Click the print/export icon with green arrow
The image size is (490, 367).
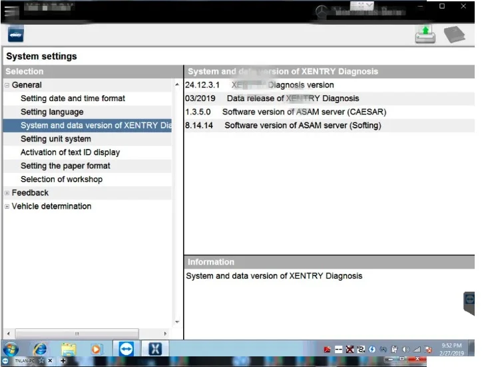pyautogui.click(x=425, y=35)
